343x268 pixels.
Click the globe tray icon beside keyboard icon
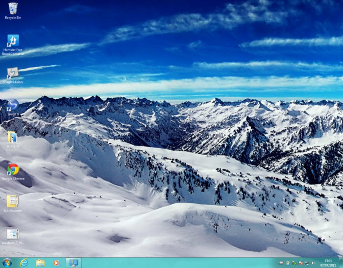(288, 263)
